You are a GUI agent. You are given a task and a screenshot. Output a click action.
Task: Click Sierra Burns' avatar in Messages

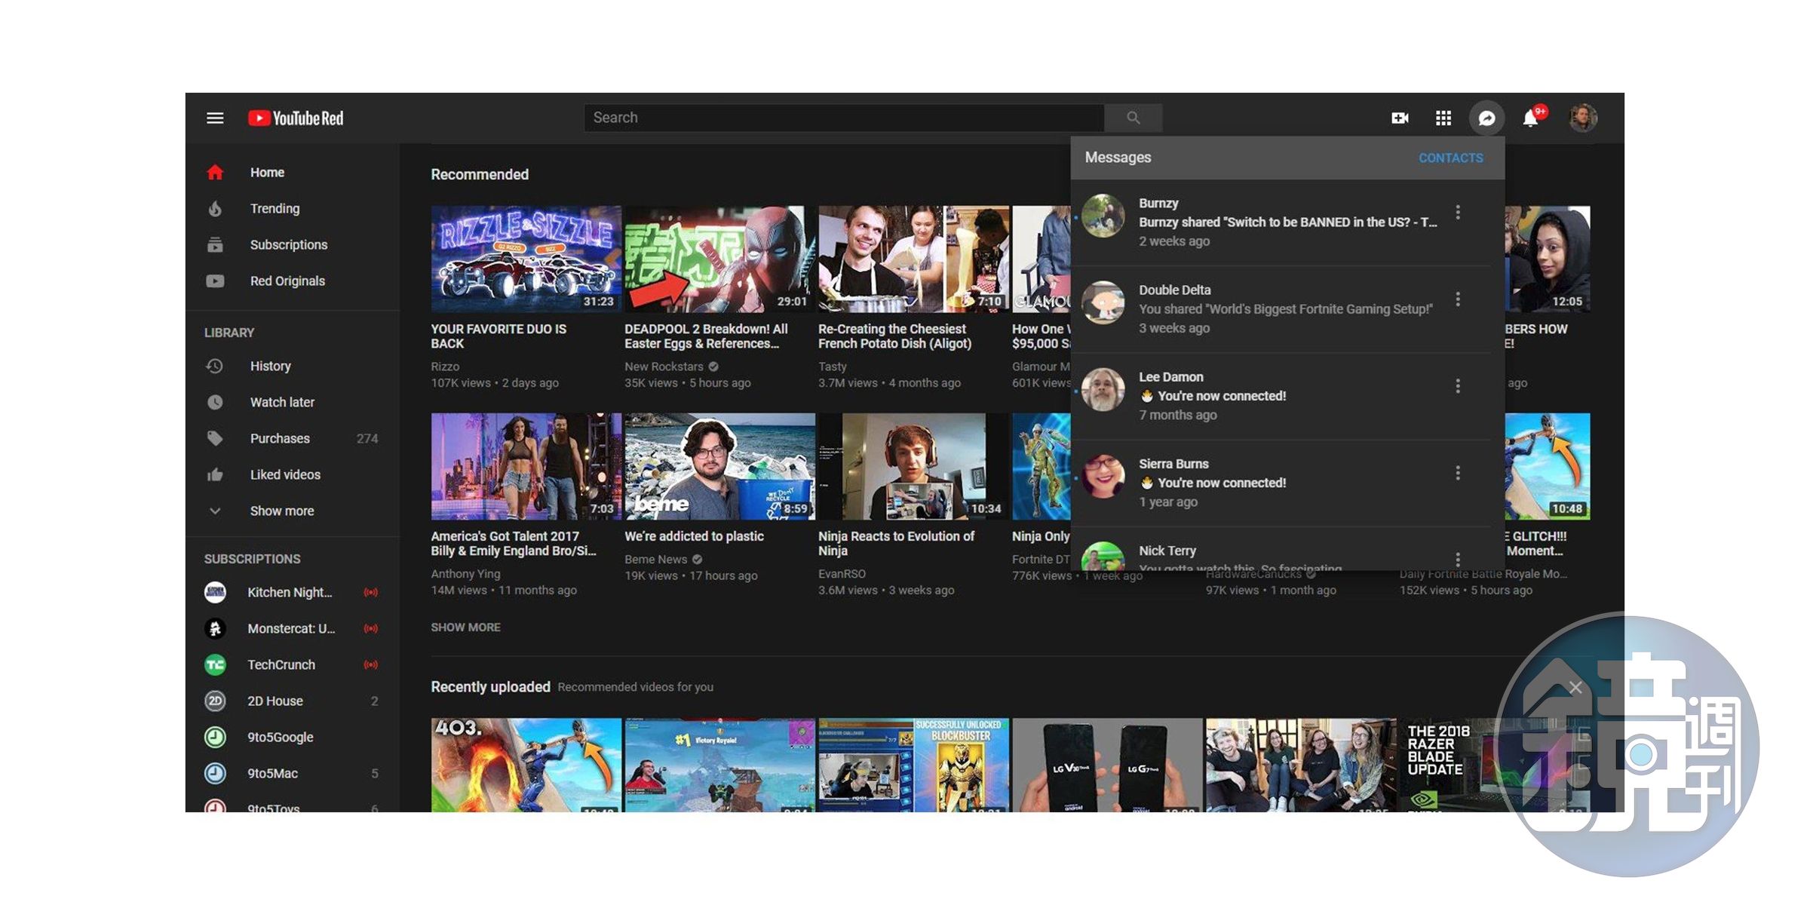coord(1103,476)
